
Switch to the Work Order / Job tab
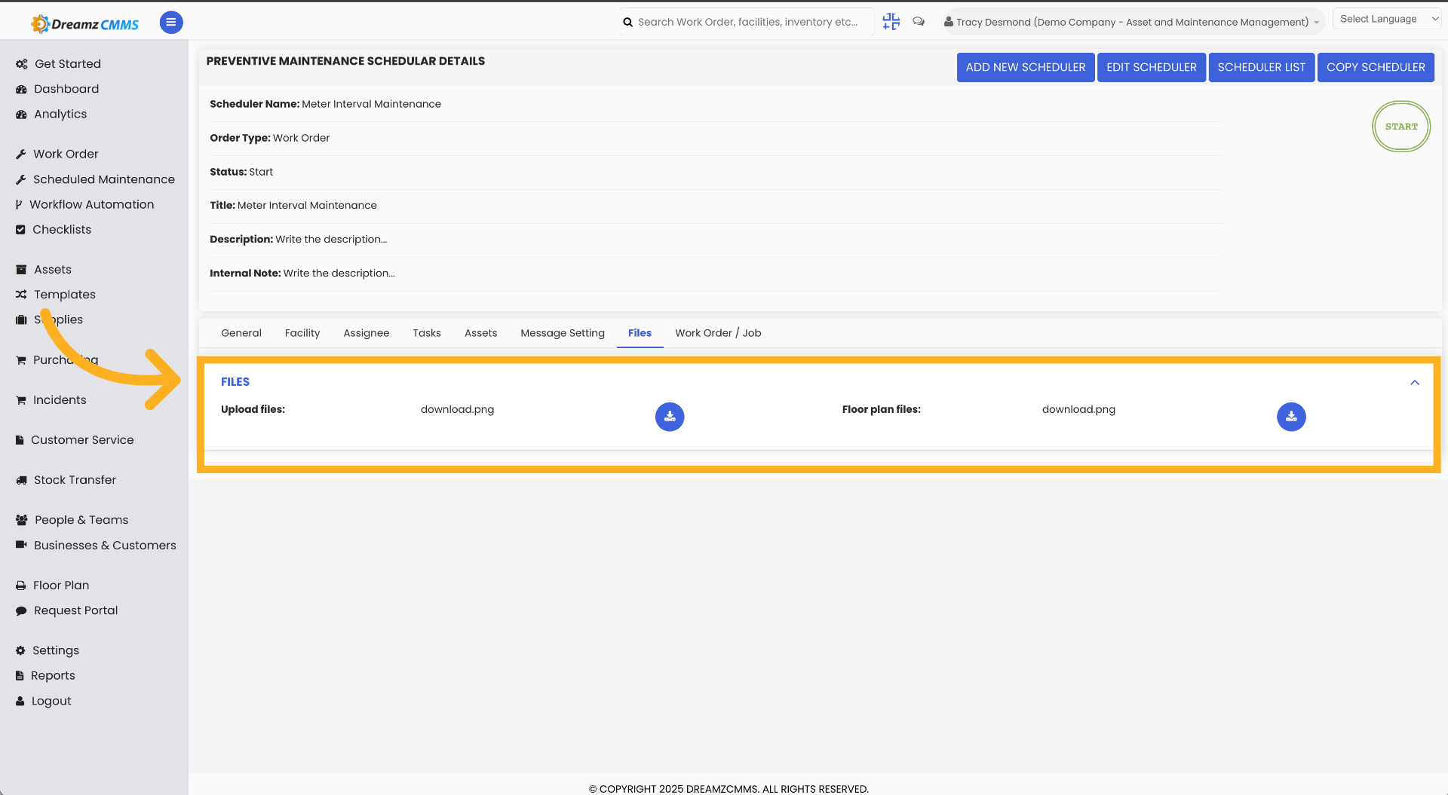[718, 333]
